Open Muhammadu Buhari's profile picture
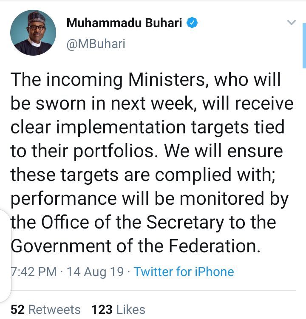306x319 pixels. [x=33, y=33]
